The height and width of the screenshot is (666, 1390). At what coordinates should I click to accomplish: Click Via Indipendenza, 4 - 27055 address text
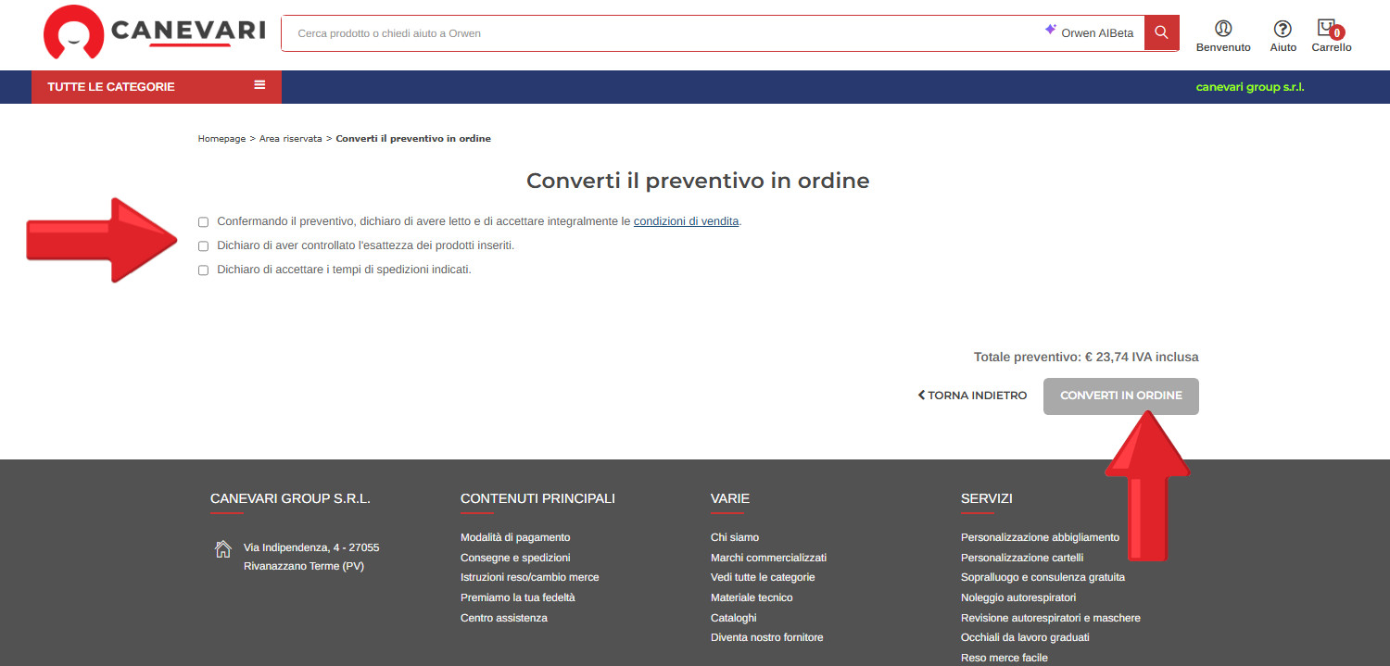[x=311, y=547]
